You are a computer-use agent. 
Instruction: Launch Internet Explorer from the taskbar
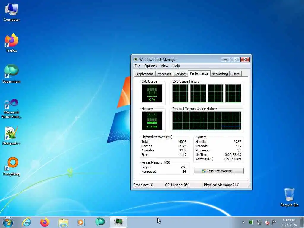point(26,222)
